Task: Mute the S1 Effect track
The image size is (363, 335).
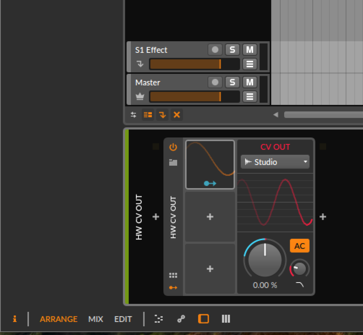Action: tap(249, 50)
